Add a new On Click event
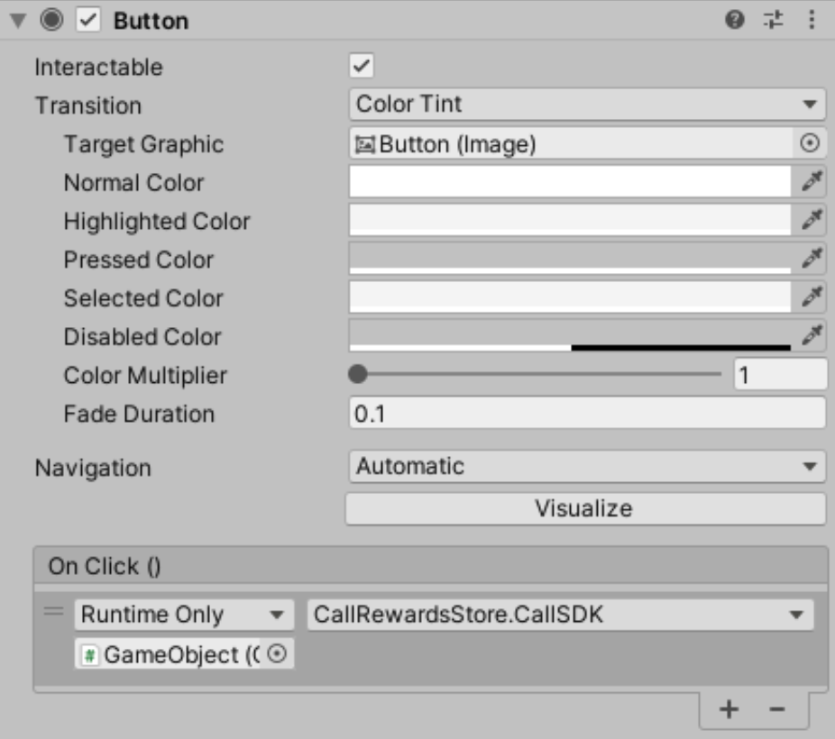Viewport: 835px width, 739px height. pyautogui.click(x=729, y=709)
